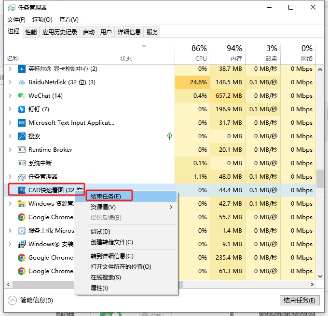328x316 pixels.
Task: Click the Intel 显卡控制中心 icon
Action: tap(22, 69)
